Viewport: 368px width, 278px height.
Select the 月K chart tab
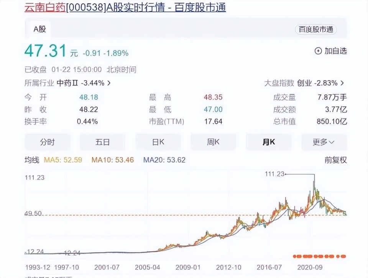click(269, 142)
